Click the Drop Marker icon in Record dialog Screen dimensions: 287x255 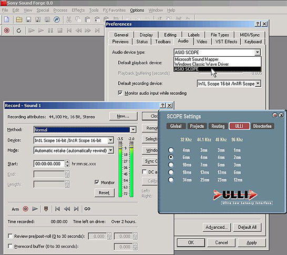(46, 209)
